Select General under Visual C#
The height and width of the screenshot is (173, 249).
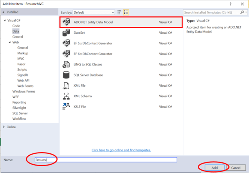(x=18, y=37)
